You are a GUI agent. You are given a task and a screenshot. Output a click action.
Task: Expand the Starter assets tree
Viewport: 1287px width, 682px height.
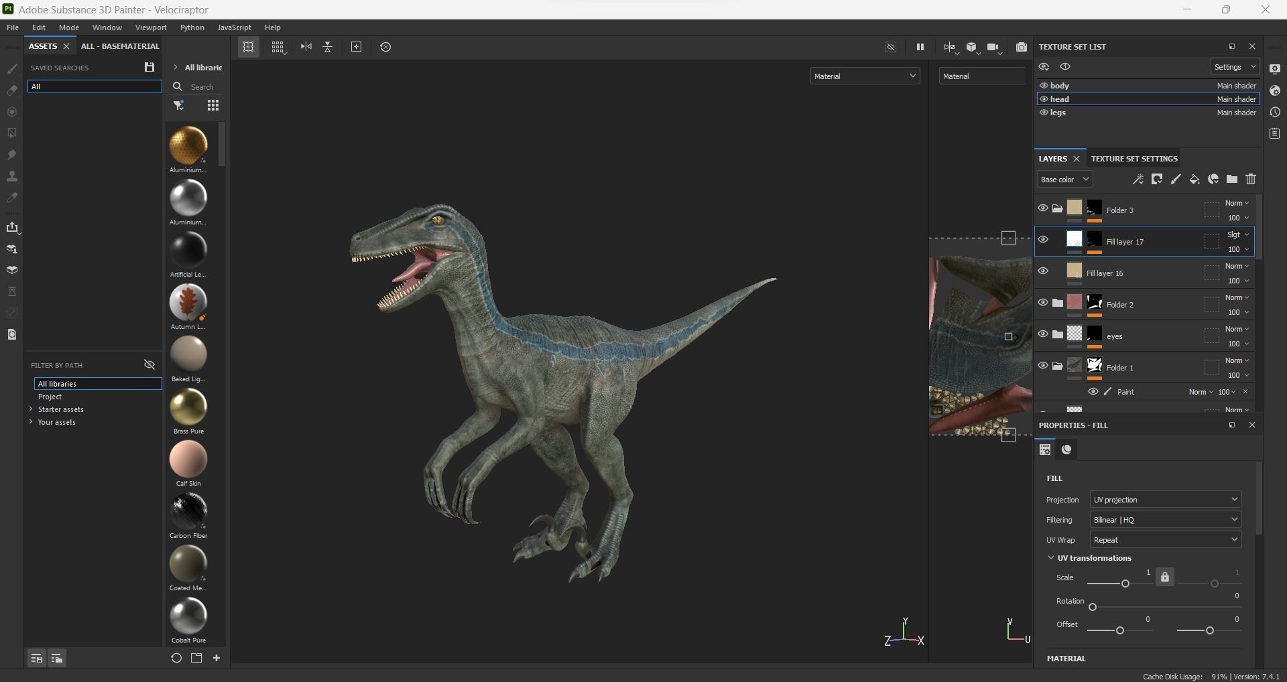[x=31, y=409]
